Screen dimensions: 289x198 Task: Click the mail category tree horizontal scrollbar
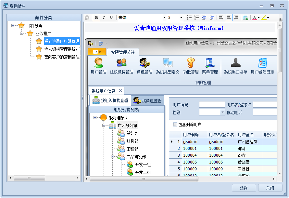click(x=29, y=178)
